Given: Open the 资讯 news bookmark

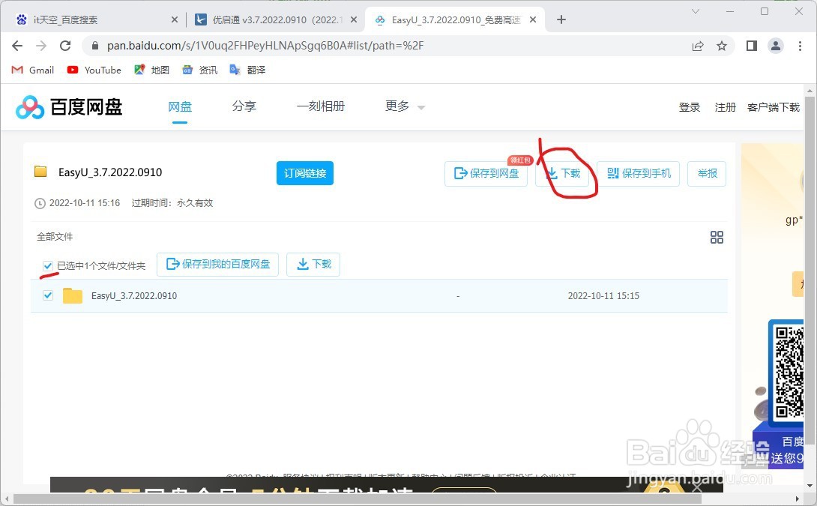Looking at the screenshot, I should [199, 70].
